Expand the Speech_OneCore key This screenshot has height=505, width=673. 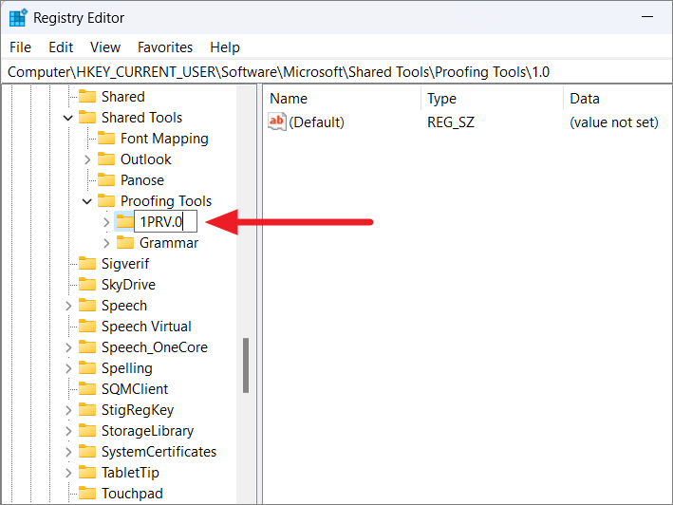tap(68, 347)
